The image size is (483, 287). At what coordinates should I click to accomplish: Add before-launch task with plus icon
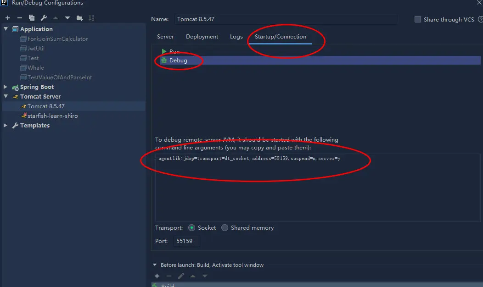(157, 276)
